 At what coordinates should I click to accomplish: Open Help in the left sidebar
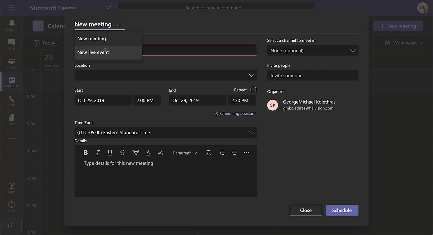[12, 207]
